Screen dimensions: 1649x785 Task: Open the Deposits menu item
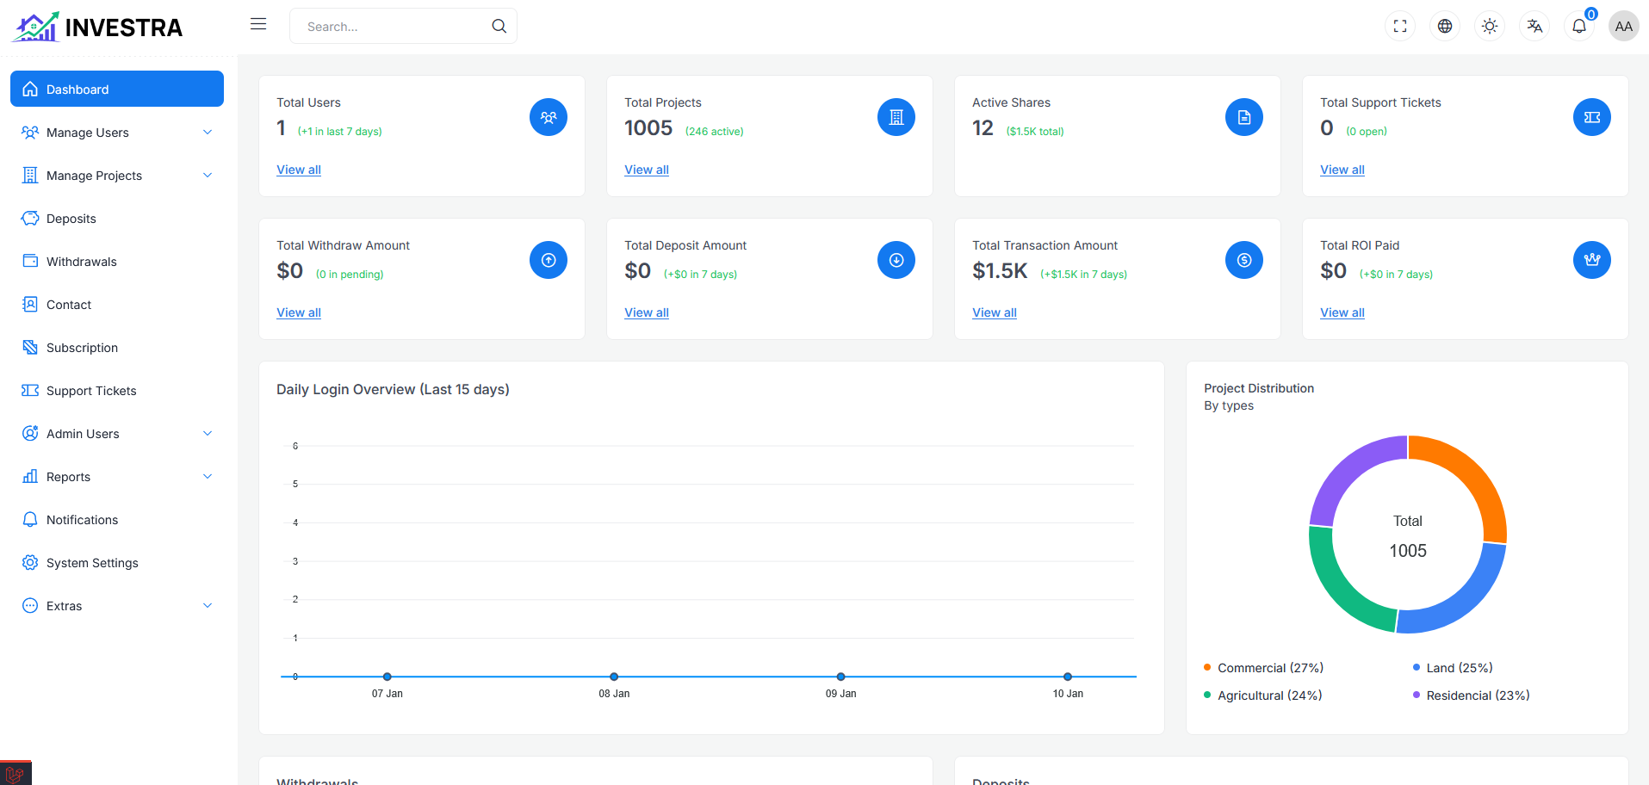(x=117, y=218)
